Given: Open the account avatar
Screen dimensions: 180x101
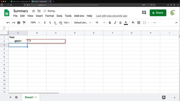Looking at the screenshot, I should 173,13.
